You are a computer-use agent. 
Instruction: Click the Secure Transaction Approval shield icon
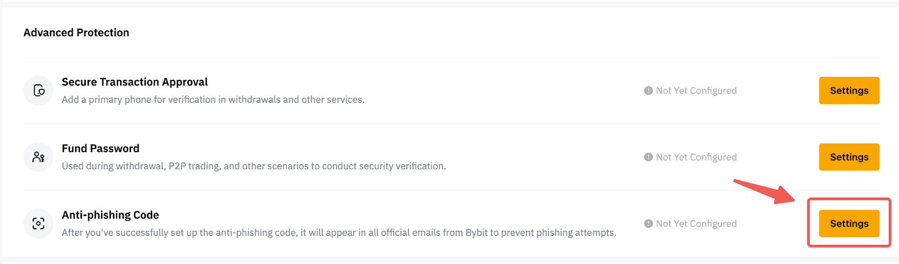(38, 90)
